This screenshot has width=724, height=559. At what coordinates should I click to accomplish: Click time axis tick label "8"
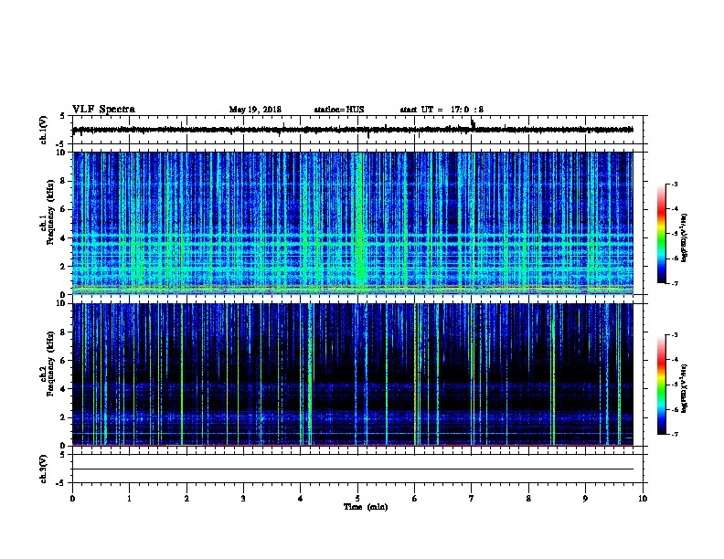point(528,499)
